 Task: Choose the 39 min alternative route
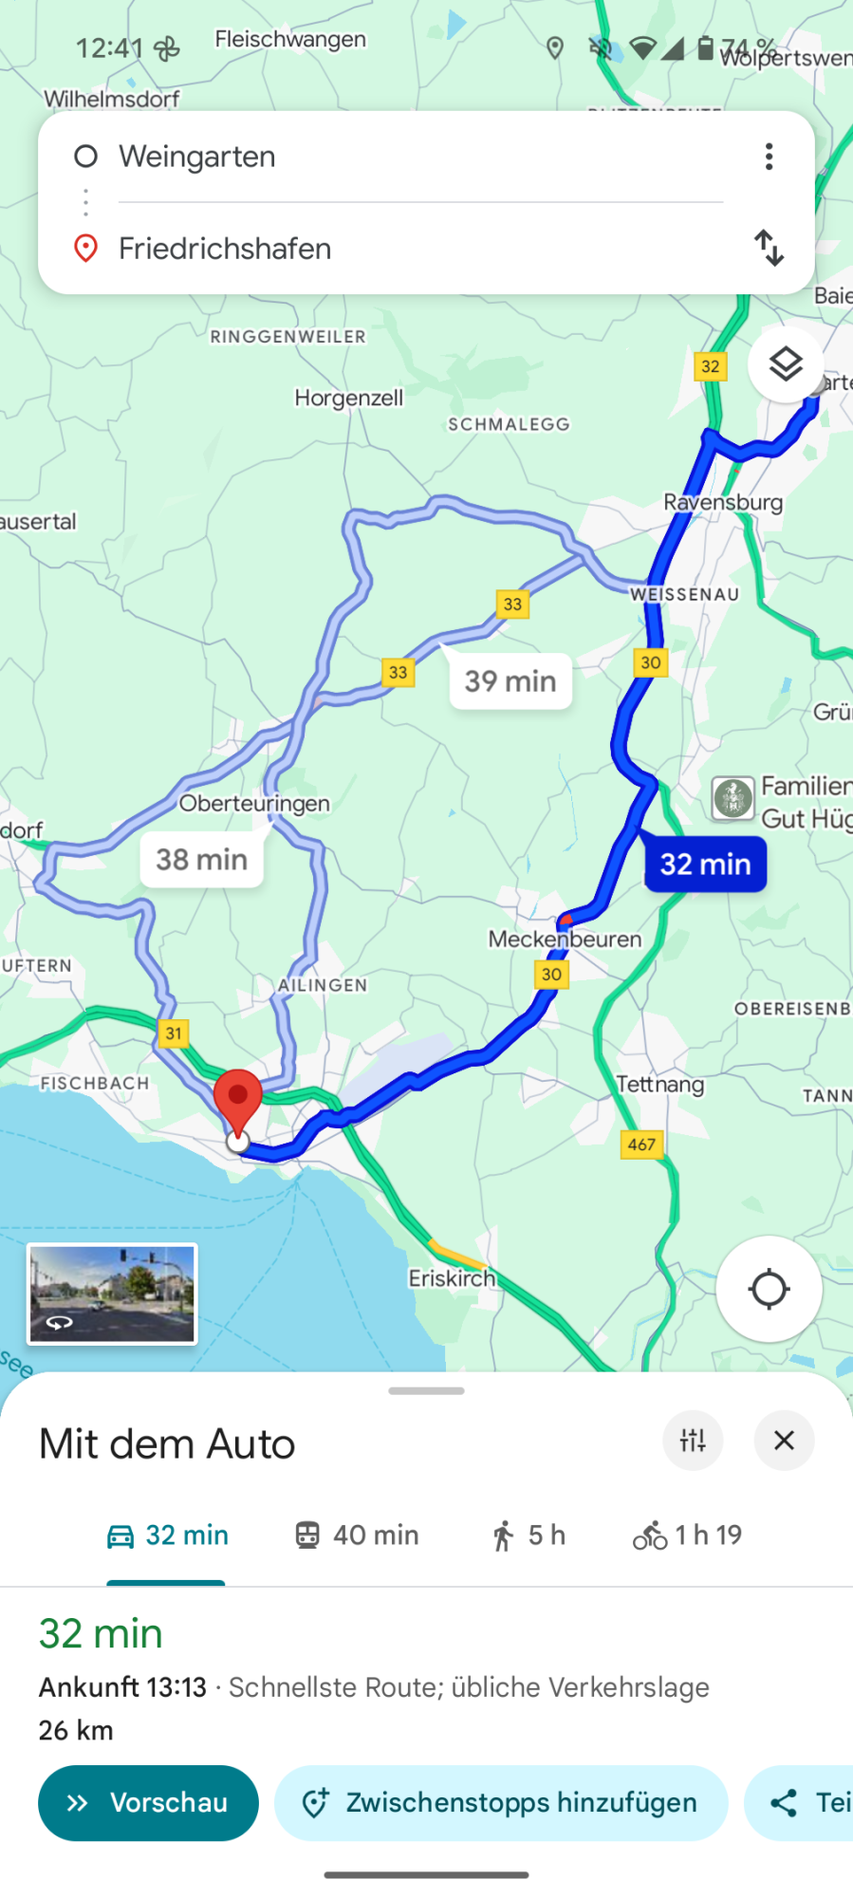[510, 680]
